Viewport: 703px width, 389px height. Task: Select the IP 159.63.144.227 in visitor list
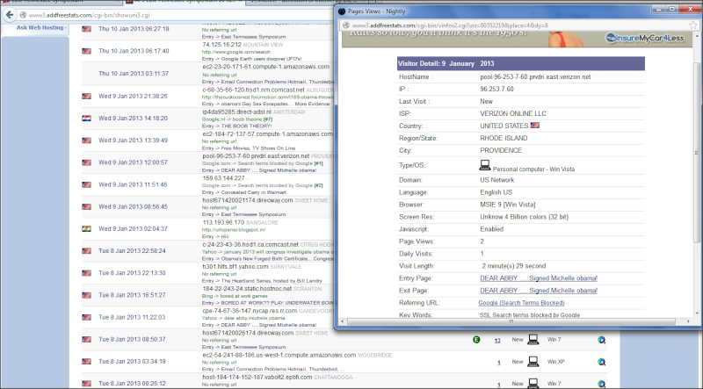223,178
